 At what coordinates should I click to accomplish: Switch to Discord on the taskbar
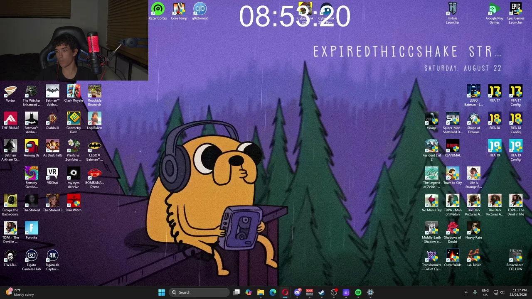coord(297,292)
